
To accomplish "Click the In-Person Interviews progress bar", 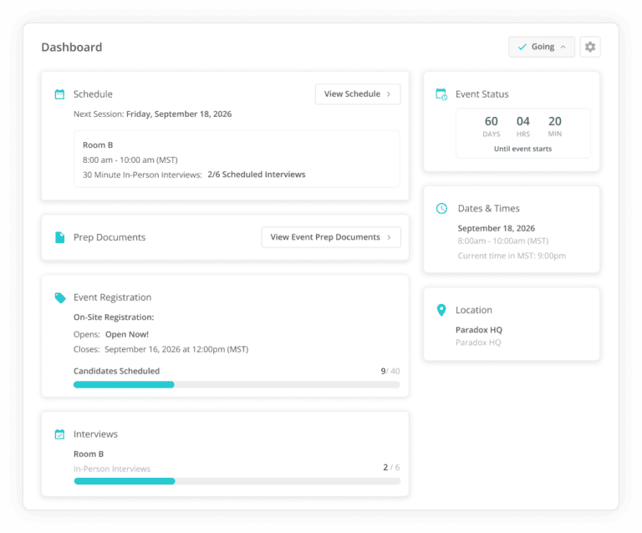I will (x=237, y=481).
